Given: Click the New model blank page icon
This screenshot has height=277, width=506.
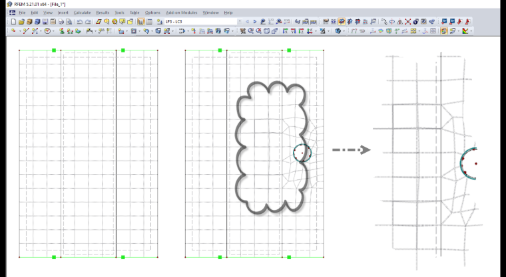Looking at the screenshot, I should 13,21.
